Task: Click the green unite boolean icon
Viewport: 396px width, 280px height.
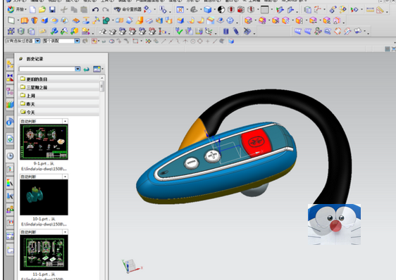Action: [x=106, y=20]
